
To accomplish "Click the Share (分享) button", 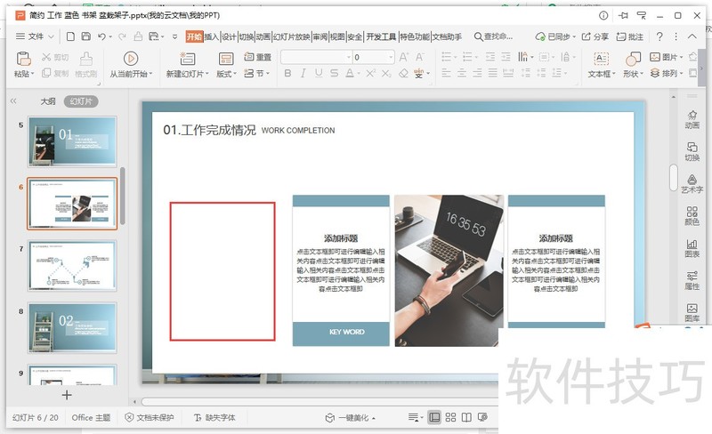I will pyautogui.click(x=595, y=36).
